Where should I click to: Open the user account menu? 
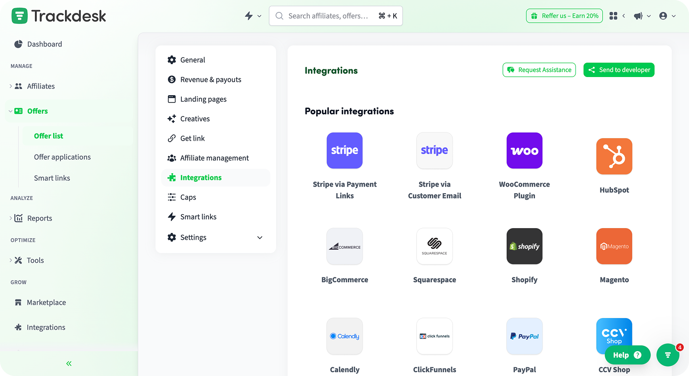667,16
